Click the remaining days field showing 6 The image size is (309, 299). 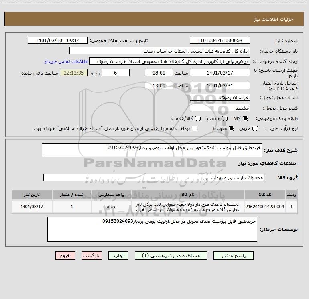coord(116,73)
